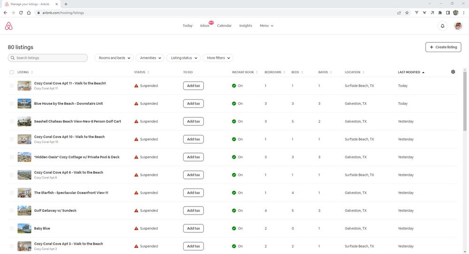Toggle the select all listings checkbox

12,72
